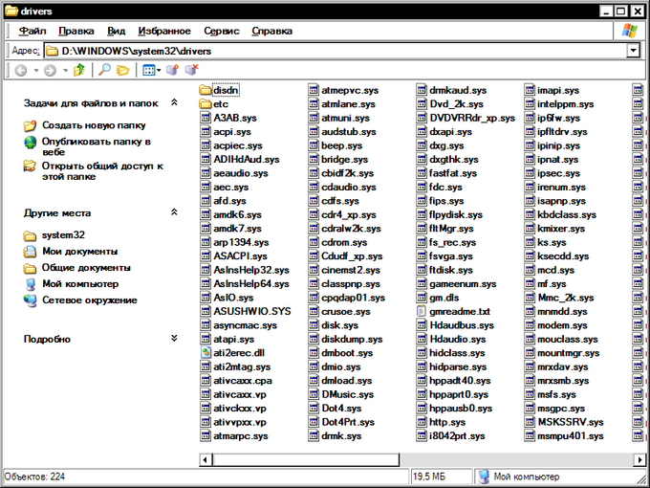The height and width of the screenshot is (488, 650).
Task: Open Сетевое окружение link
Action: coord(90,300)
